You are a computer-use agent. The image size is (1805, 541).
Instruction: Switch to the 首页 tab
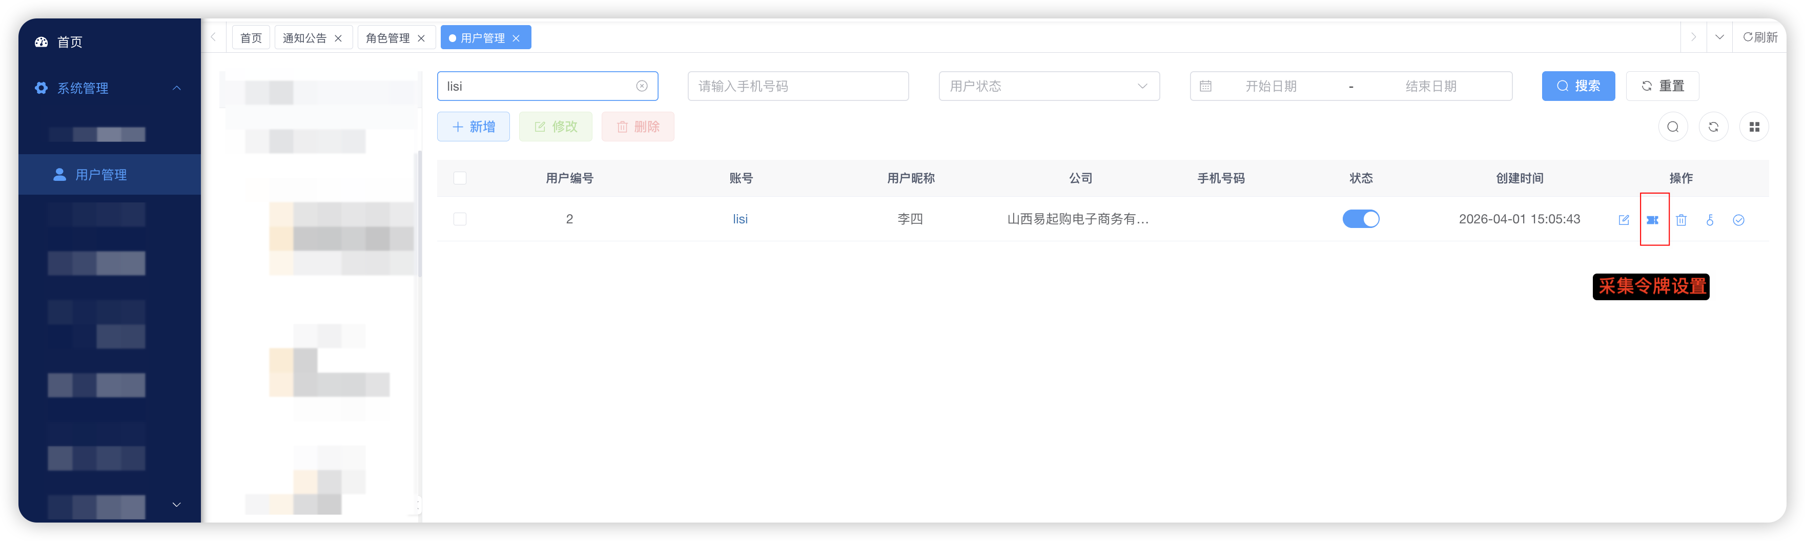[251, 38]
